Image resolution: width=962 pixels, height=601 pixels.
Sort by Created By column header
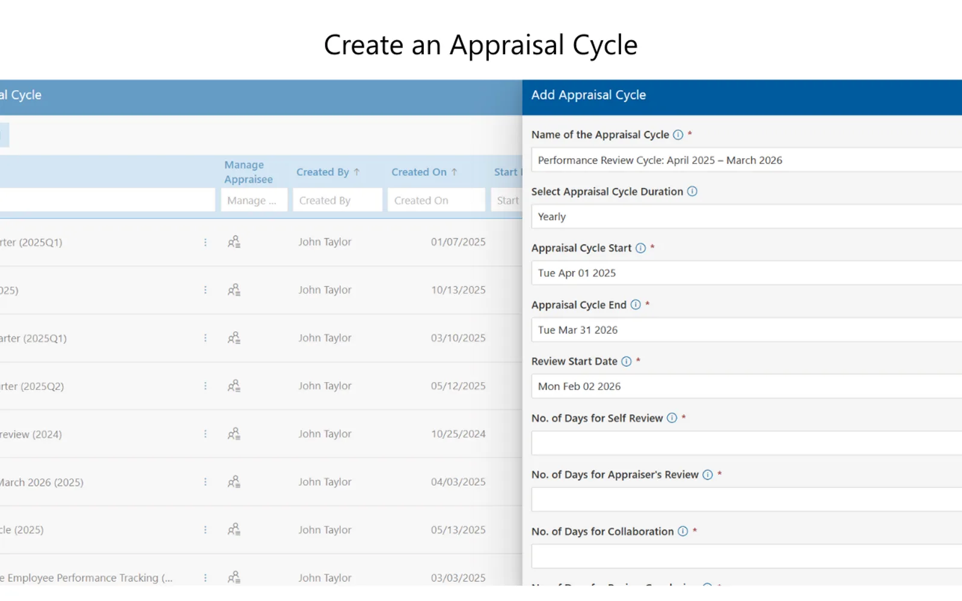click(328, 172)
